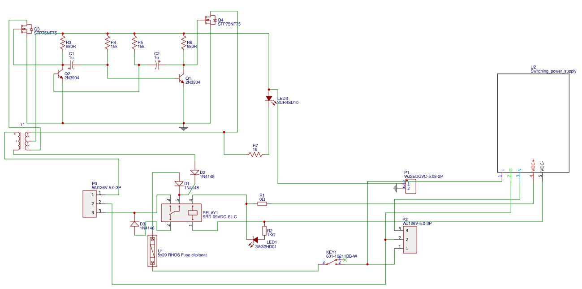Click the red VDC+ pin label on U2
This screenshot has width=582, height=289.
tap(532, 166)
